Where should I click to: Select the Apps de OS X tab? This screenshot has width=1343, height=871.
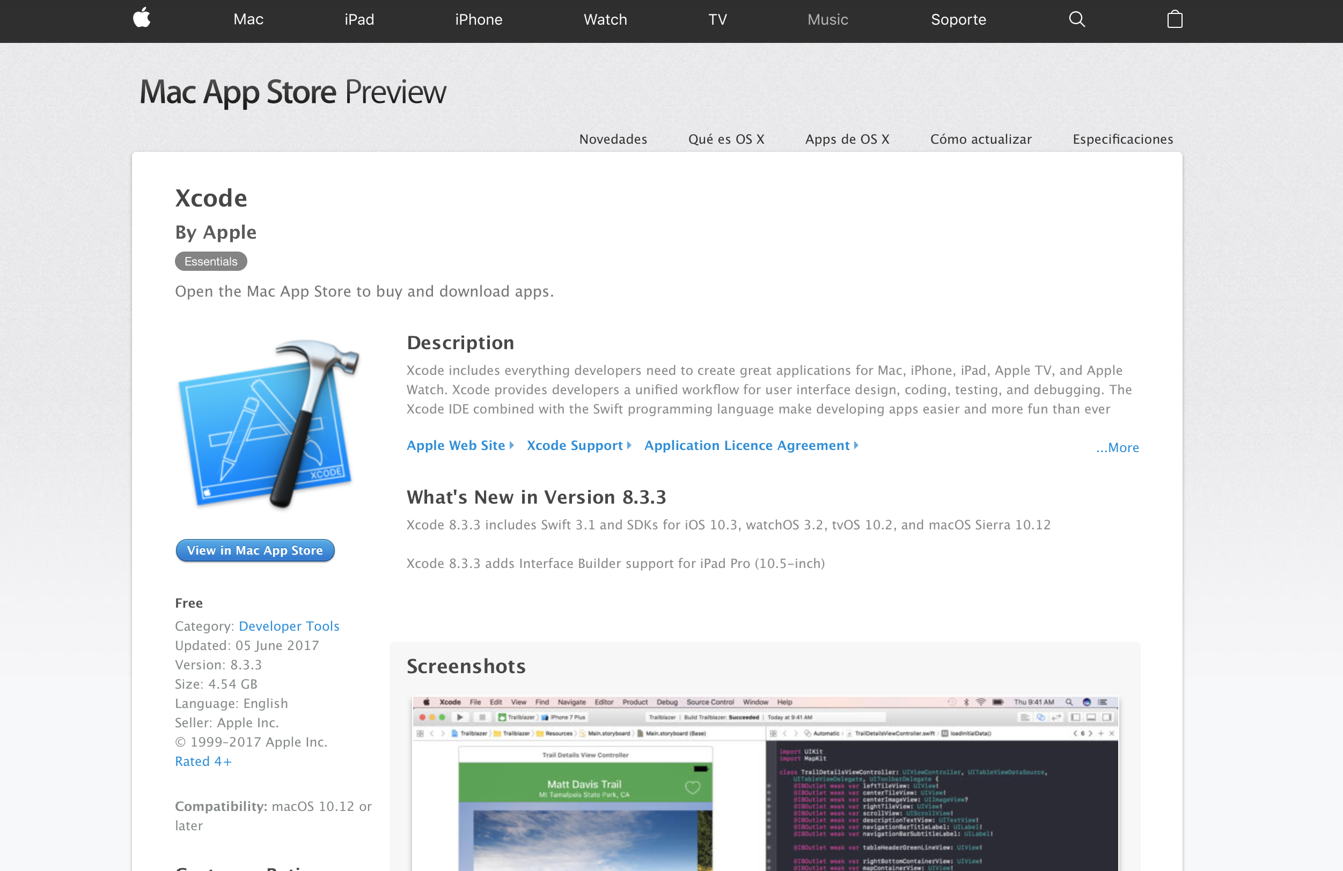click(847, 139)
